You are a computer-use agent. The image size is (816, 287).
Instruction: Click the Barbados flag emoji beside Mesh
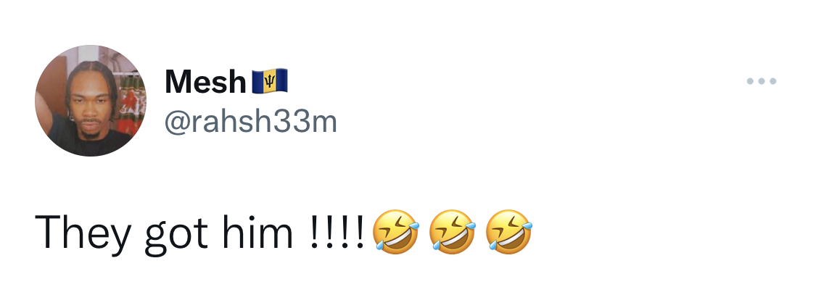tap(270, 82)
